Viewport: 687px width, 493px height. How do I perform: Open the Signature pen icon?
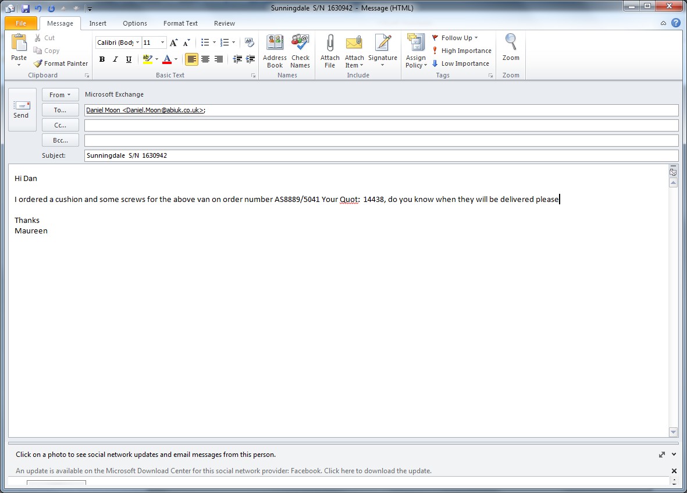coord(383,43)
